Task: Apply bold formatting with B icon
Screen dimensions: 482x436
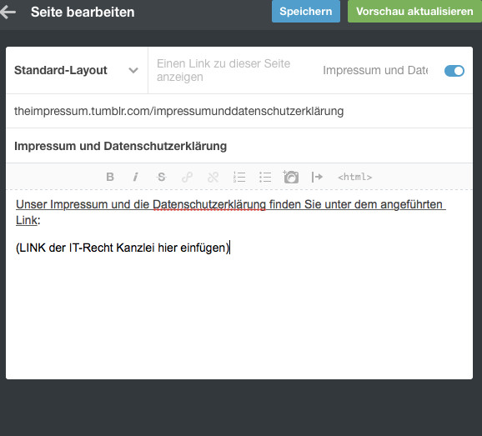Action: pos(110,177)
